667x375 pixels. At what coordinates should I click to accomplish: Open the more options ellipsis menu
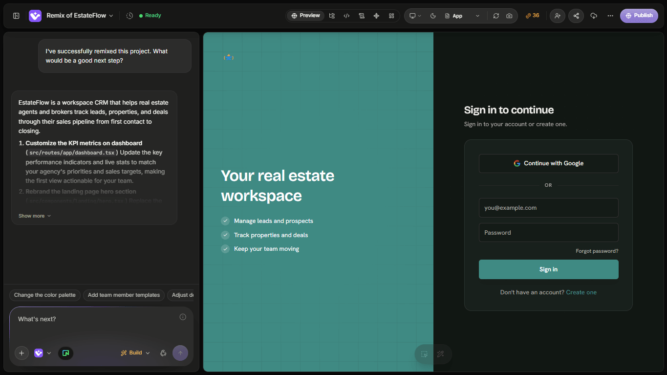click(610, 16)
